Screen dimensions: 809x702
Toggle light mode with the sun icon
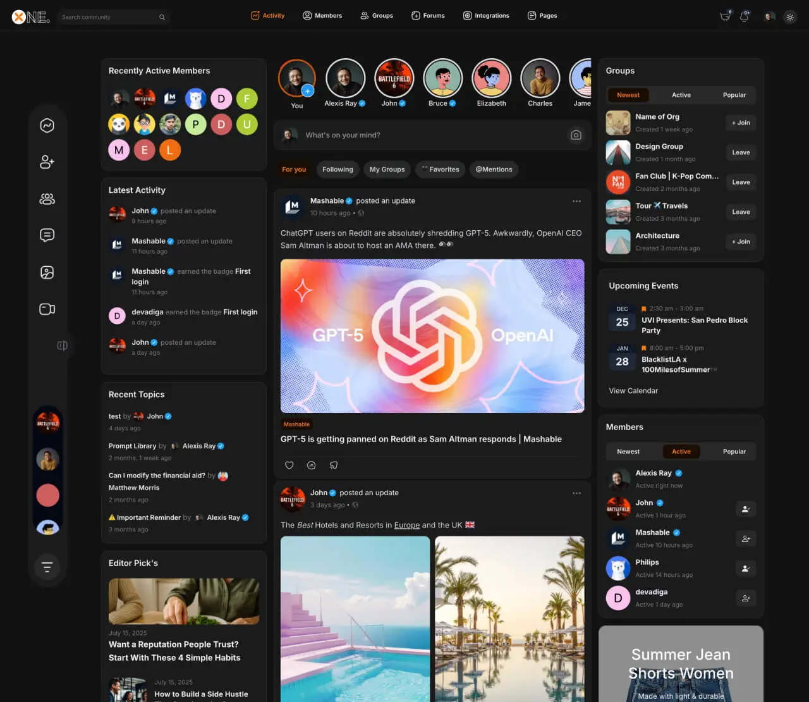point(790,17)
